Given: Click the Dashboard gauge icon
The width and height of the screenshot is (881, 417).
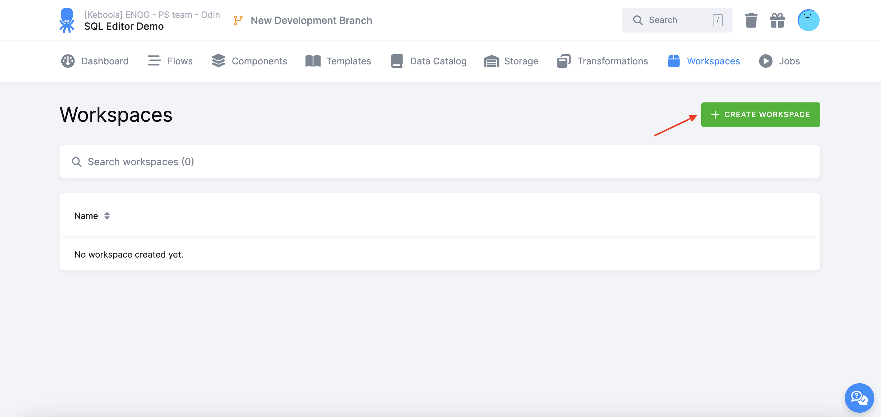Looking at the screenshot, I should [68, 61].
